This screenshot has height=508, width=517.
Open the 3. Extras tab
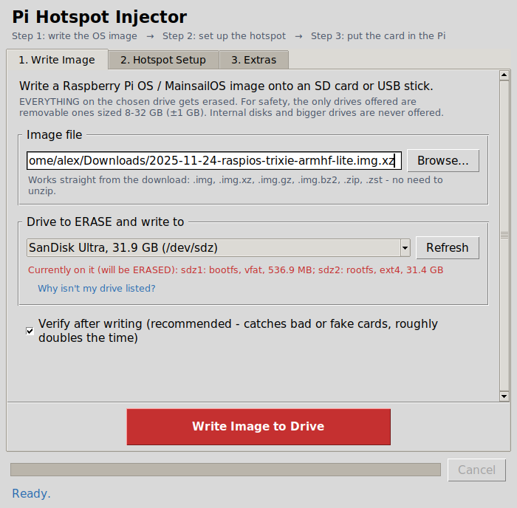click(253, 60)
